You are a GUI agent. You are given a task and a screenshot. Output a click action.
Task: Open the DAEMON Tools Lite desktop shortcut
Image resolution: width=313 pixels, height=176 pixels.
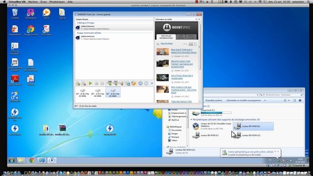point(15,114)
